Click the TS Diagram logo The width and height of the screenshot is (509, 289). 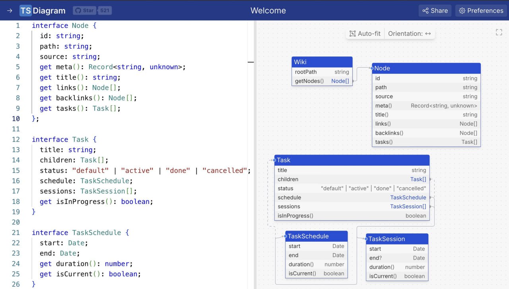[x=43, y=11]
